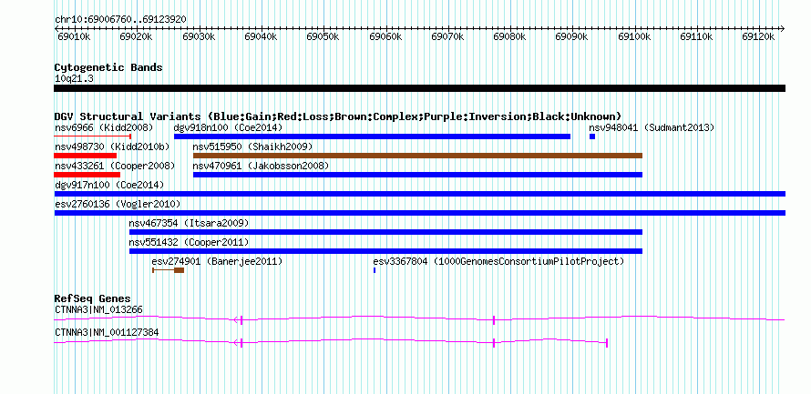Image resolution: width=811 pixels, height=394 pixels.
Task: Select the 10q21.3 band label
Action: pyautogui.click(x=74, y=79)
